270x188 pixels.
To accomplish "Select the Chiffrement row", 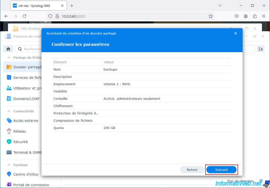I will (142, 106).
